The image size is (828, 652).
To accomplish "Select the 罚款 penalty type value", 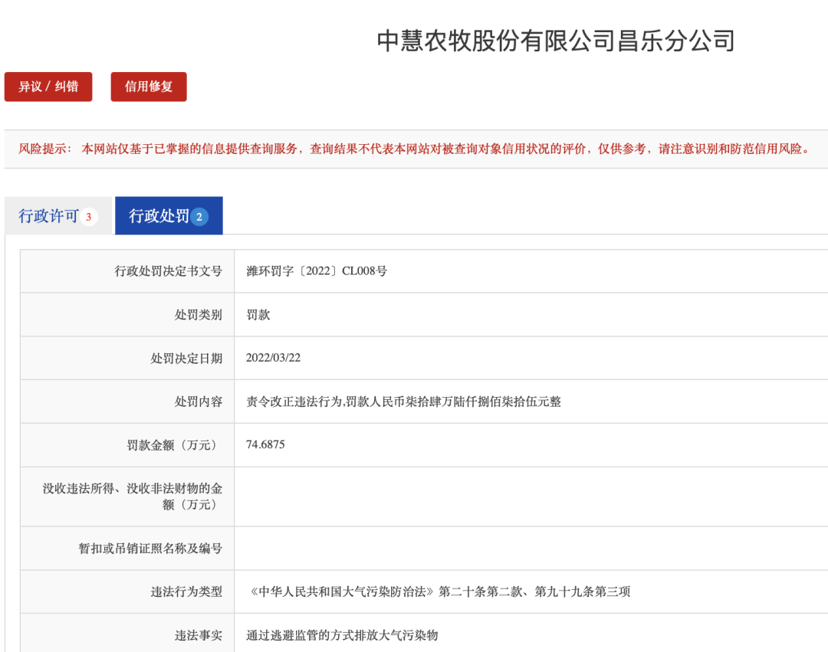I will click(258, 315).
